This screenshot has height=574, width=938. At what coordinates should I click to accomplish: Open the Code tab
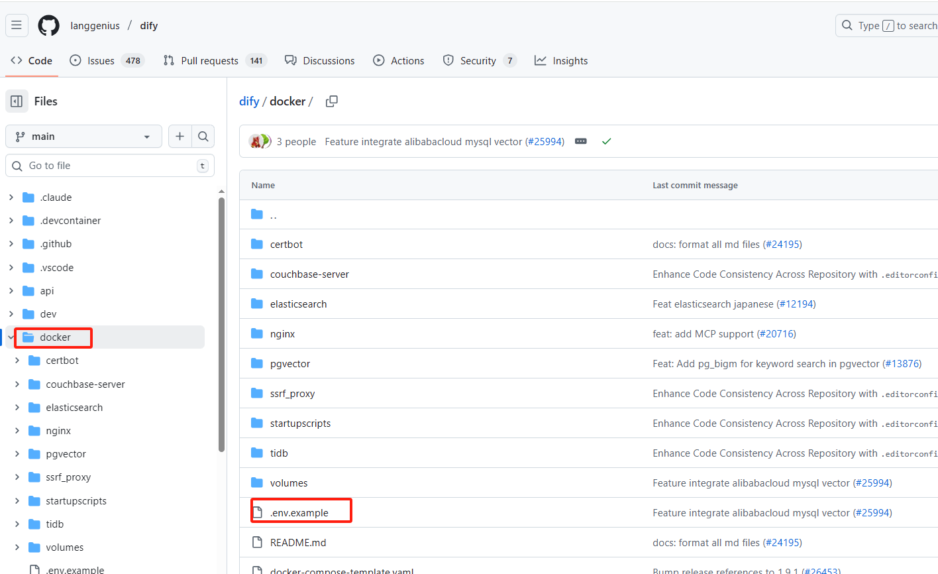(32, 60)
